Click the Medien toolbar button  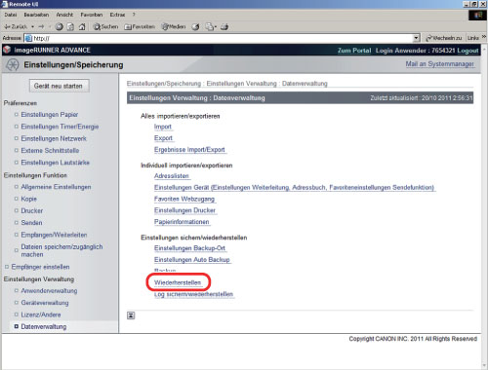pyautogui.click(x=174, y=27)
